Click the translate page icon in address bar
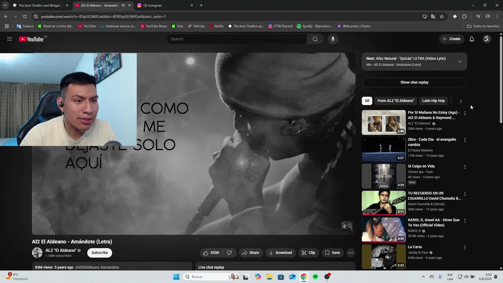 [433, 17]
